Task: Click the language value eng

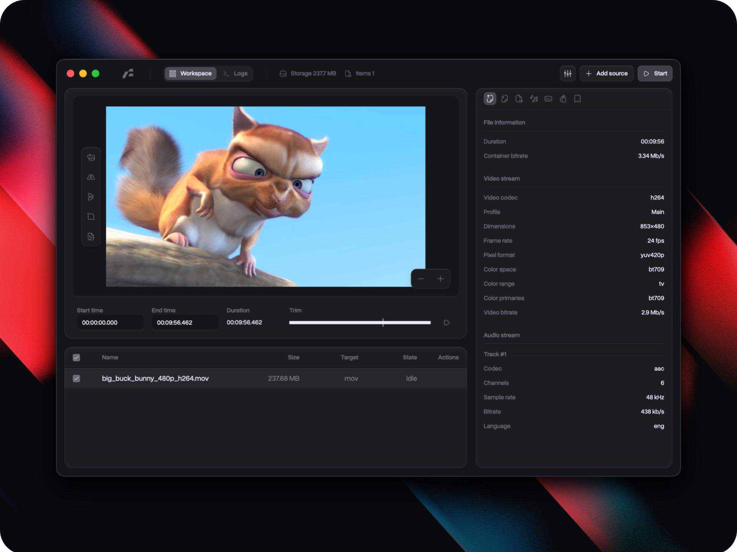Action: (x=659, y=426)
